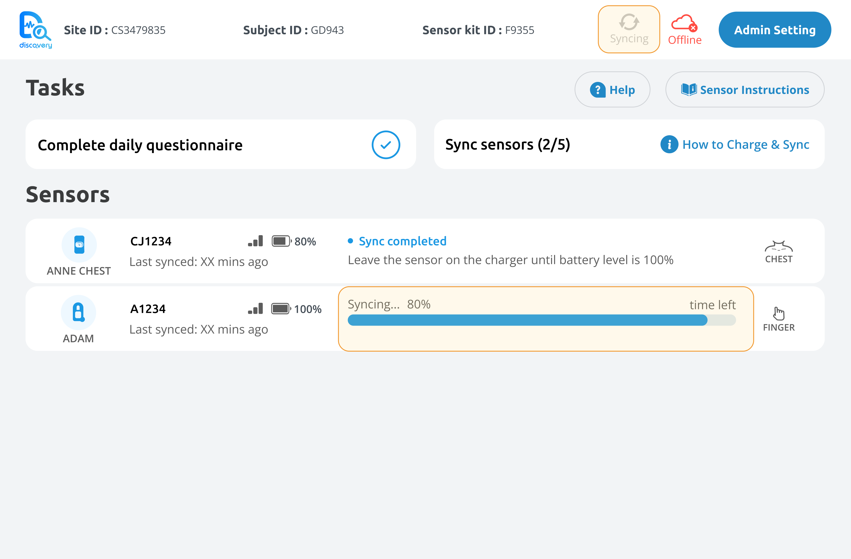Click 'Last synced' text under CJ1234
This screenshot has width=851, height=559.
point(199,262)
